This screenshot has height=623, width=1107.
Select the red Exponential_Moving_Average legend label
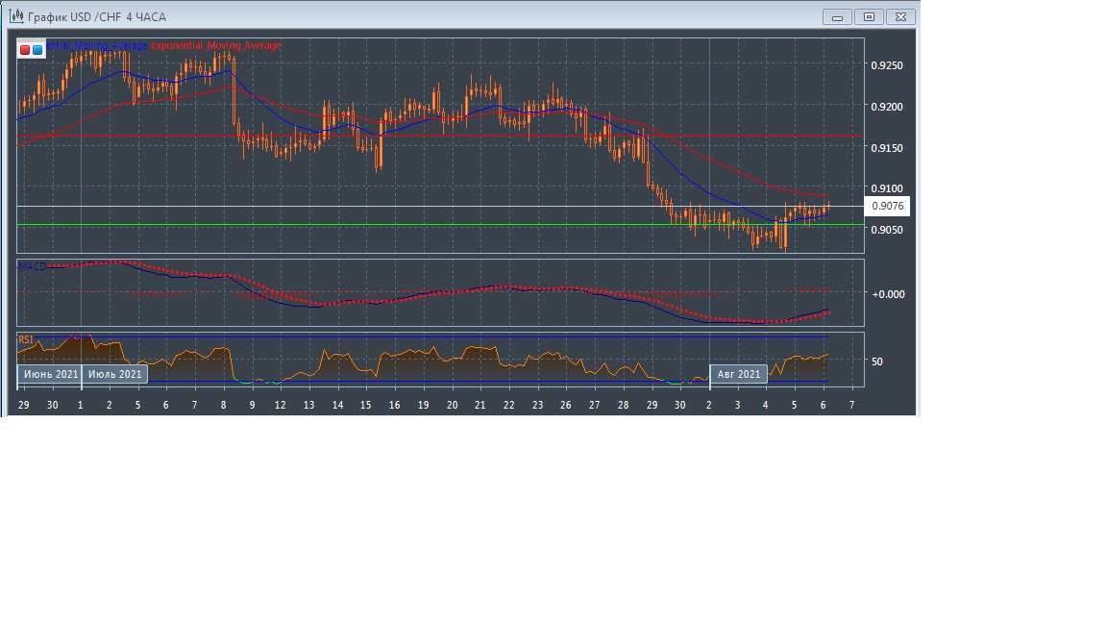216,45
